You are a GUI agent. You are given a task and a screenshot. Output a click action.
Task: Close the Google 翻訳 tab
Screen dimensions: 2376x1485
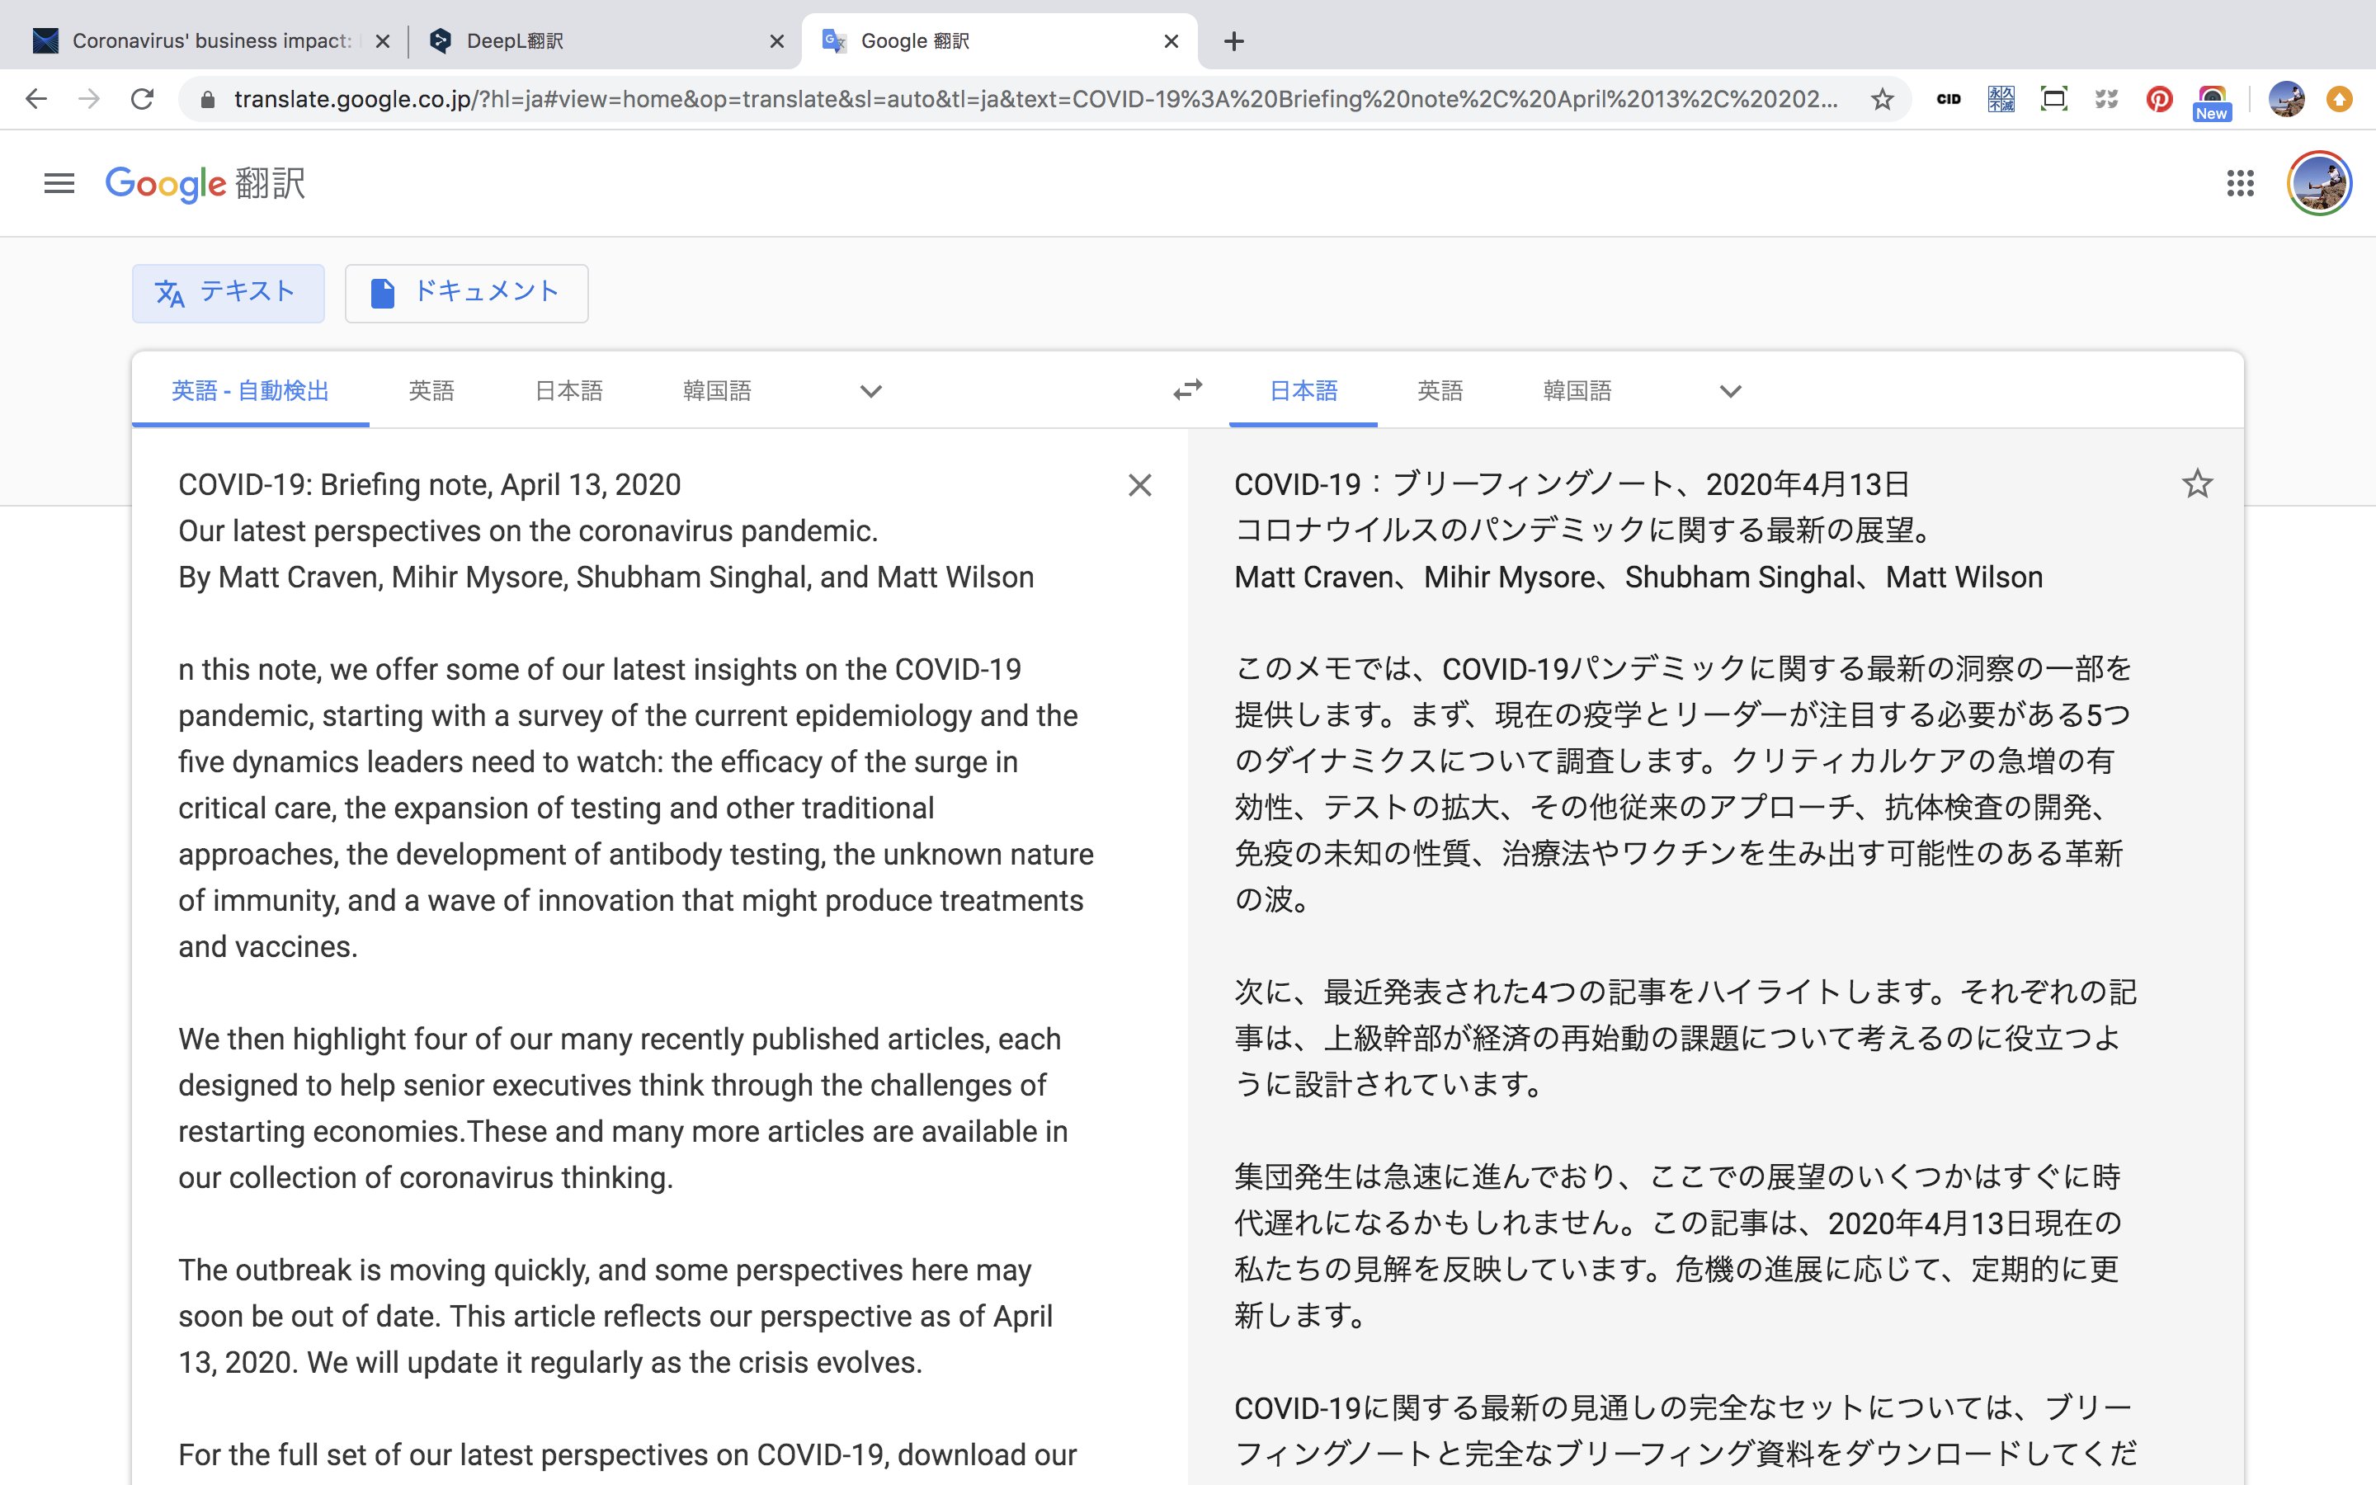point(1171,41)
